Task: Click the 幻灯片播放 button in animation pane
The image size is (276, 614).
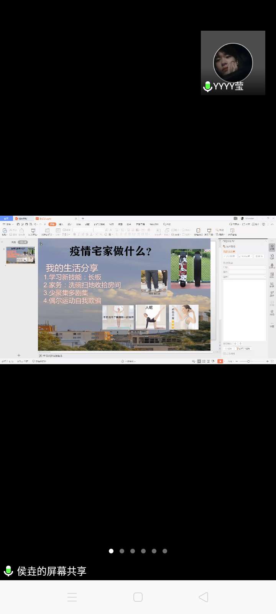Action: (243, 348)
